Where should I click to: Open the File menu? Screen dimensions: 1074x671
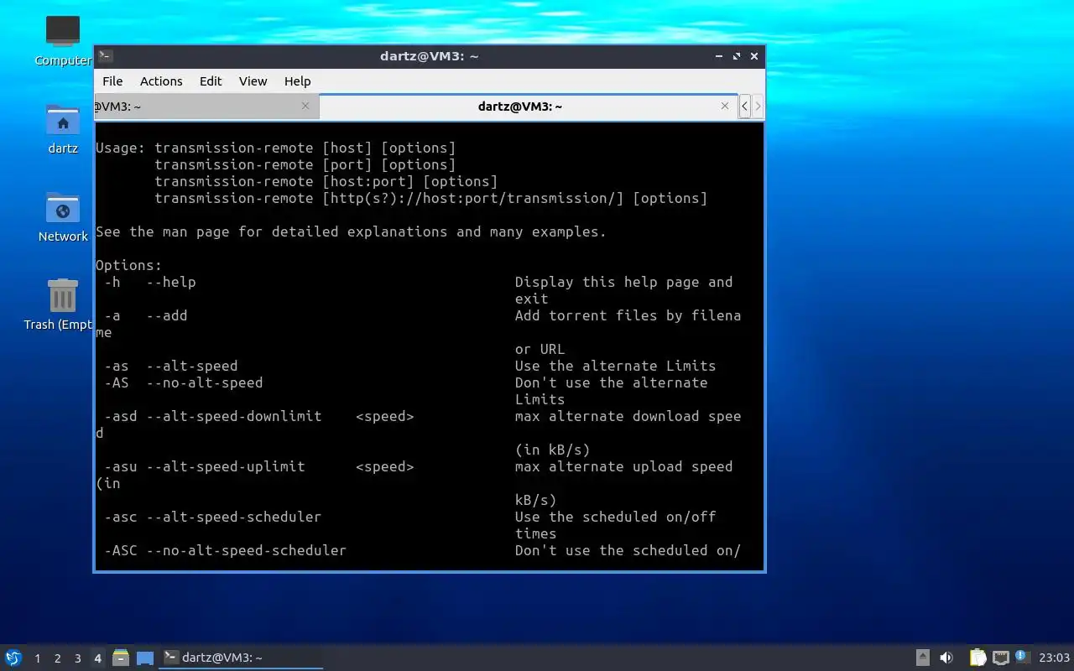(112, 81)
